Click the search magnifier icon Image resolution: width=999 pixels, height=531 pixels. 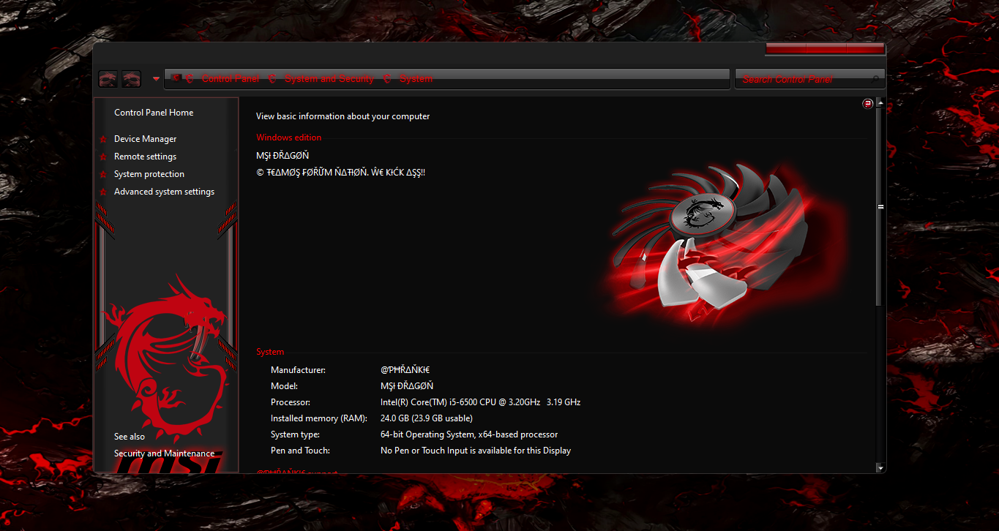tap(876, 79)
